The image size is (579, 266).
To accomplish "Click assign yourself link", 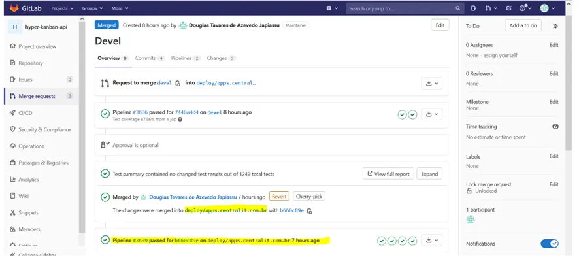I will click(x=501, y=55).
